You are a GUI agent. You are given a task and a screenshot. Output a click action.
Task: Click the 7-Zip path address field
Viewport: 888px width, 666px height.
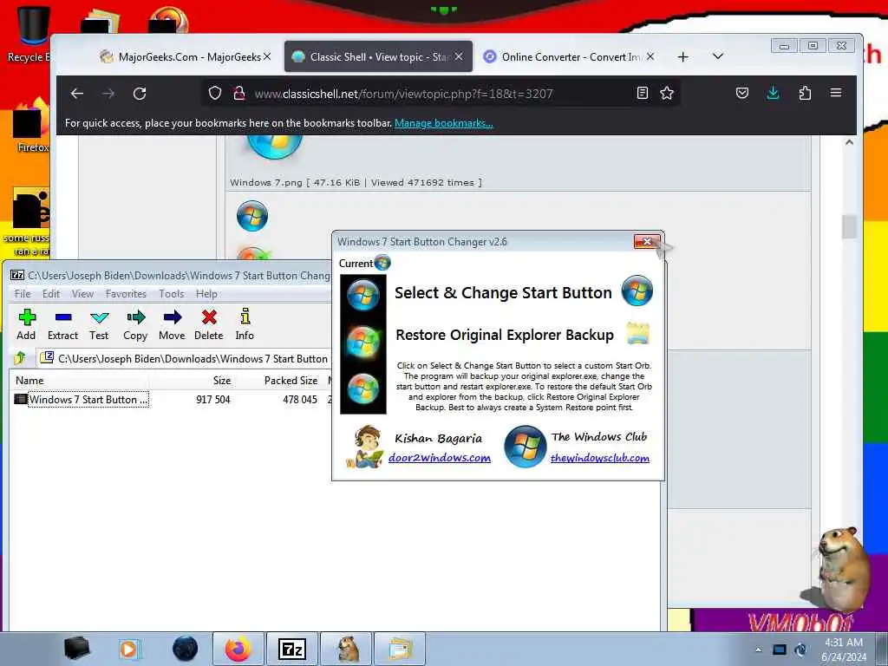(x=184, y=358)
